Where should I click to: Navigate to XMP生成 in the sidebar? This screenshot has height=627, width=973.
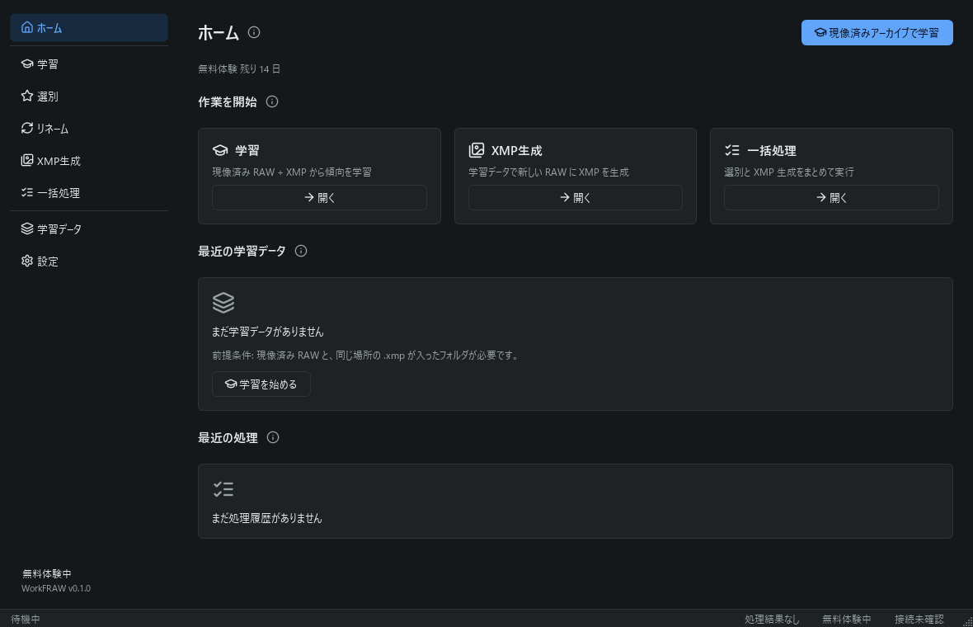coord(89,161)
